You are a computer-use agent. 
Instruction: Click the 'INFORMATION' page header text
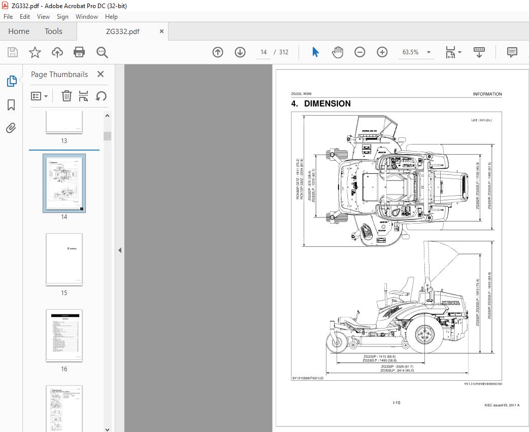coord(487,94)
